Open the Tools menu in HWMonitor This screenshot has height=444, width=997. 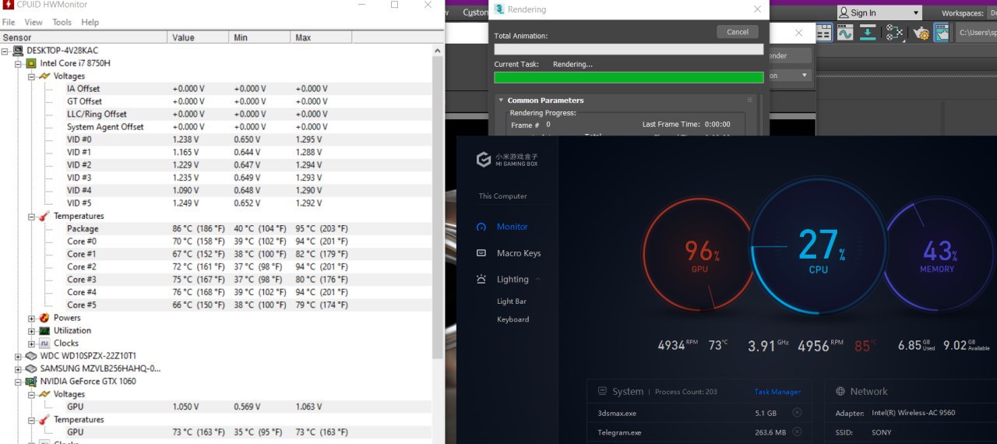point(62,23)
